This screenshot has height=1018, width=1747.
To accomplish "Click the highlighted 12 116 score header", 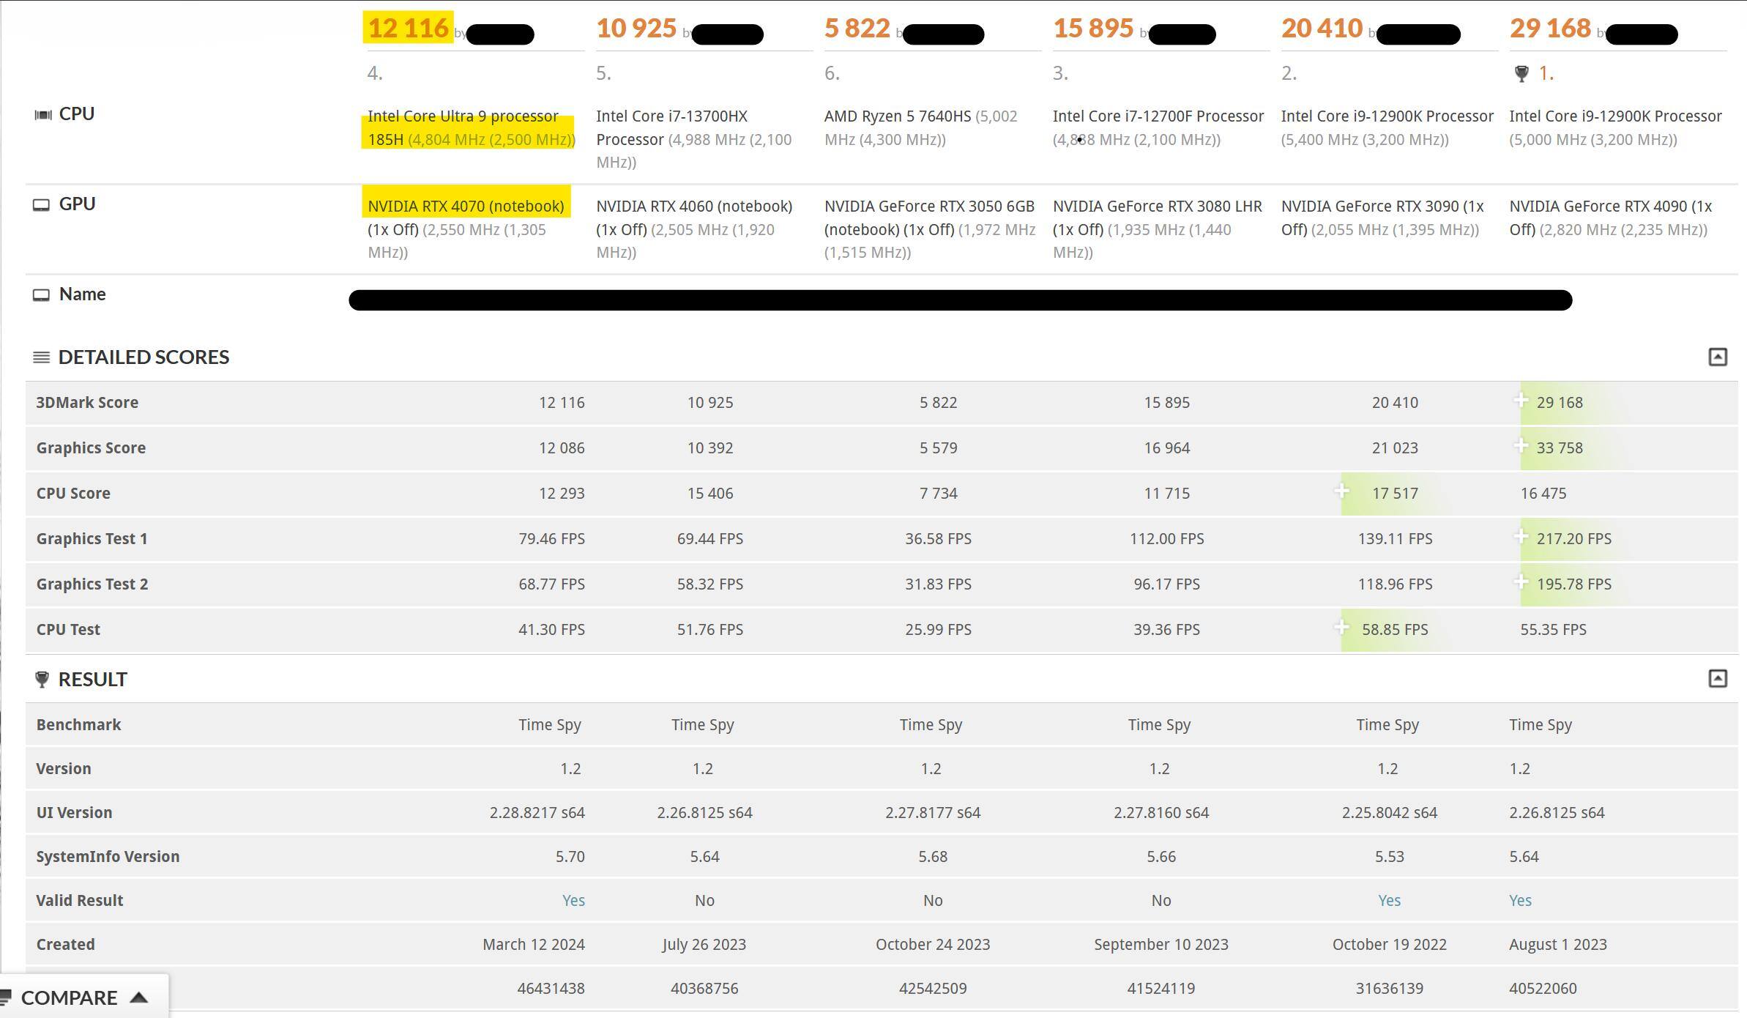I will click(x=408, y=28).
